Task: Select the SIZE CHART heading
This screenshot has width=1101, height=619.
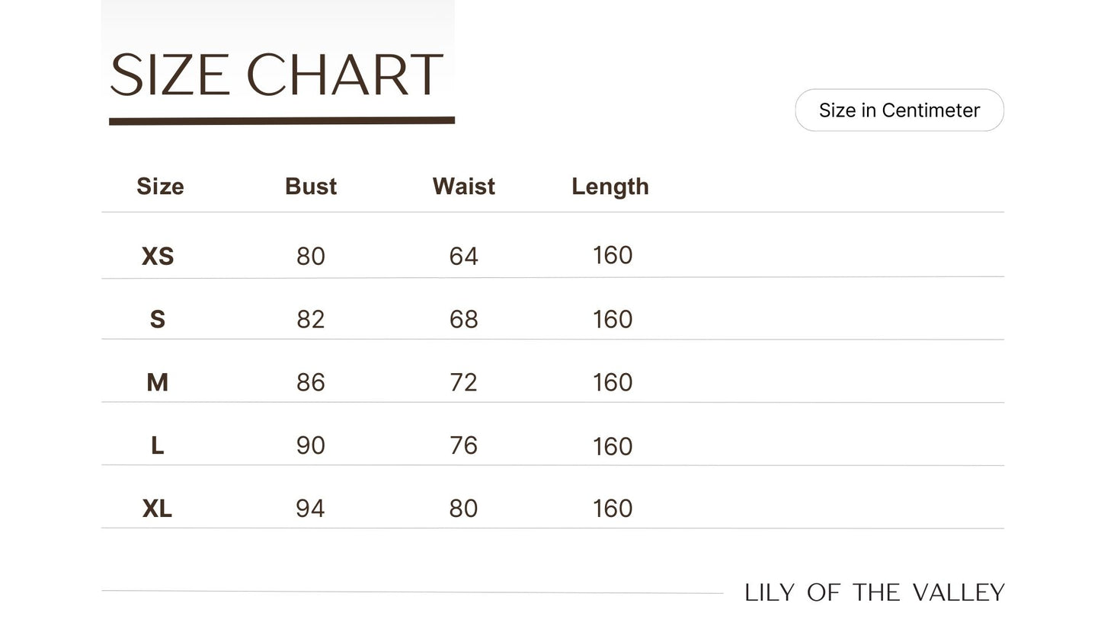Action: pos(276,75)
